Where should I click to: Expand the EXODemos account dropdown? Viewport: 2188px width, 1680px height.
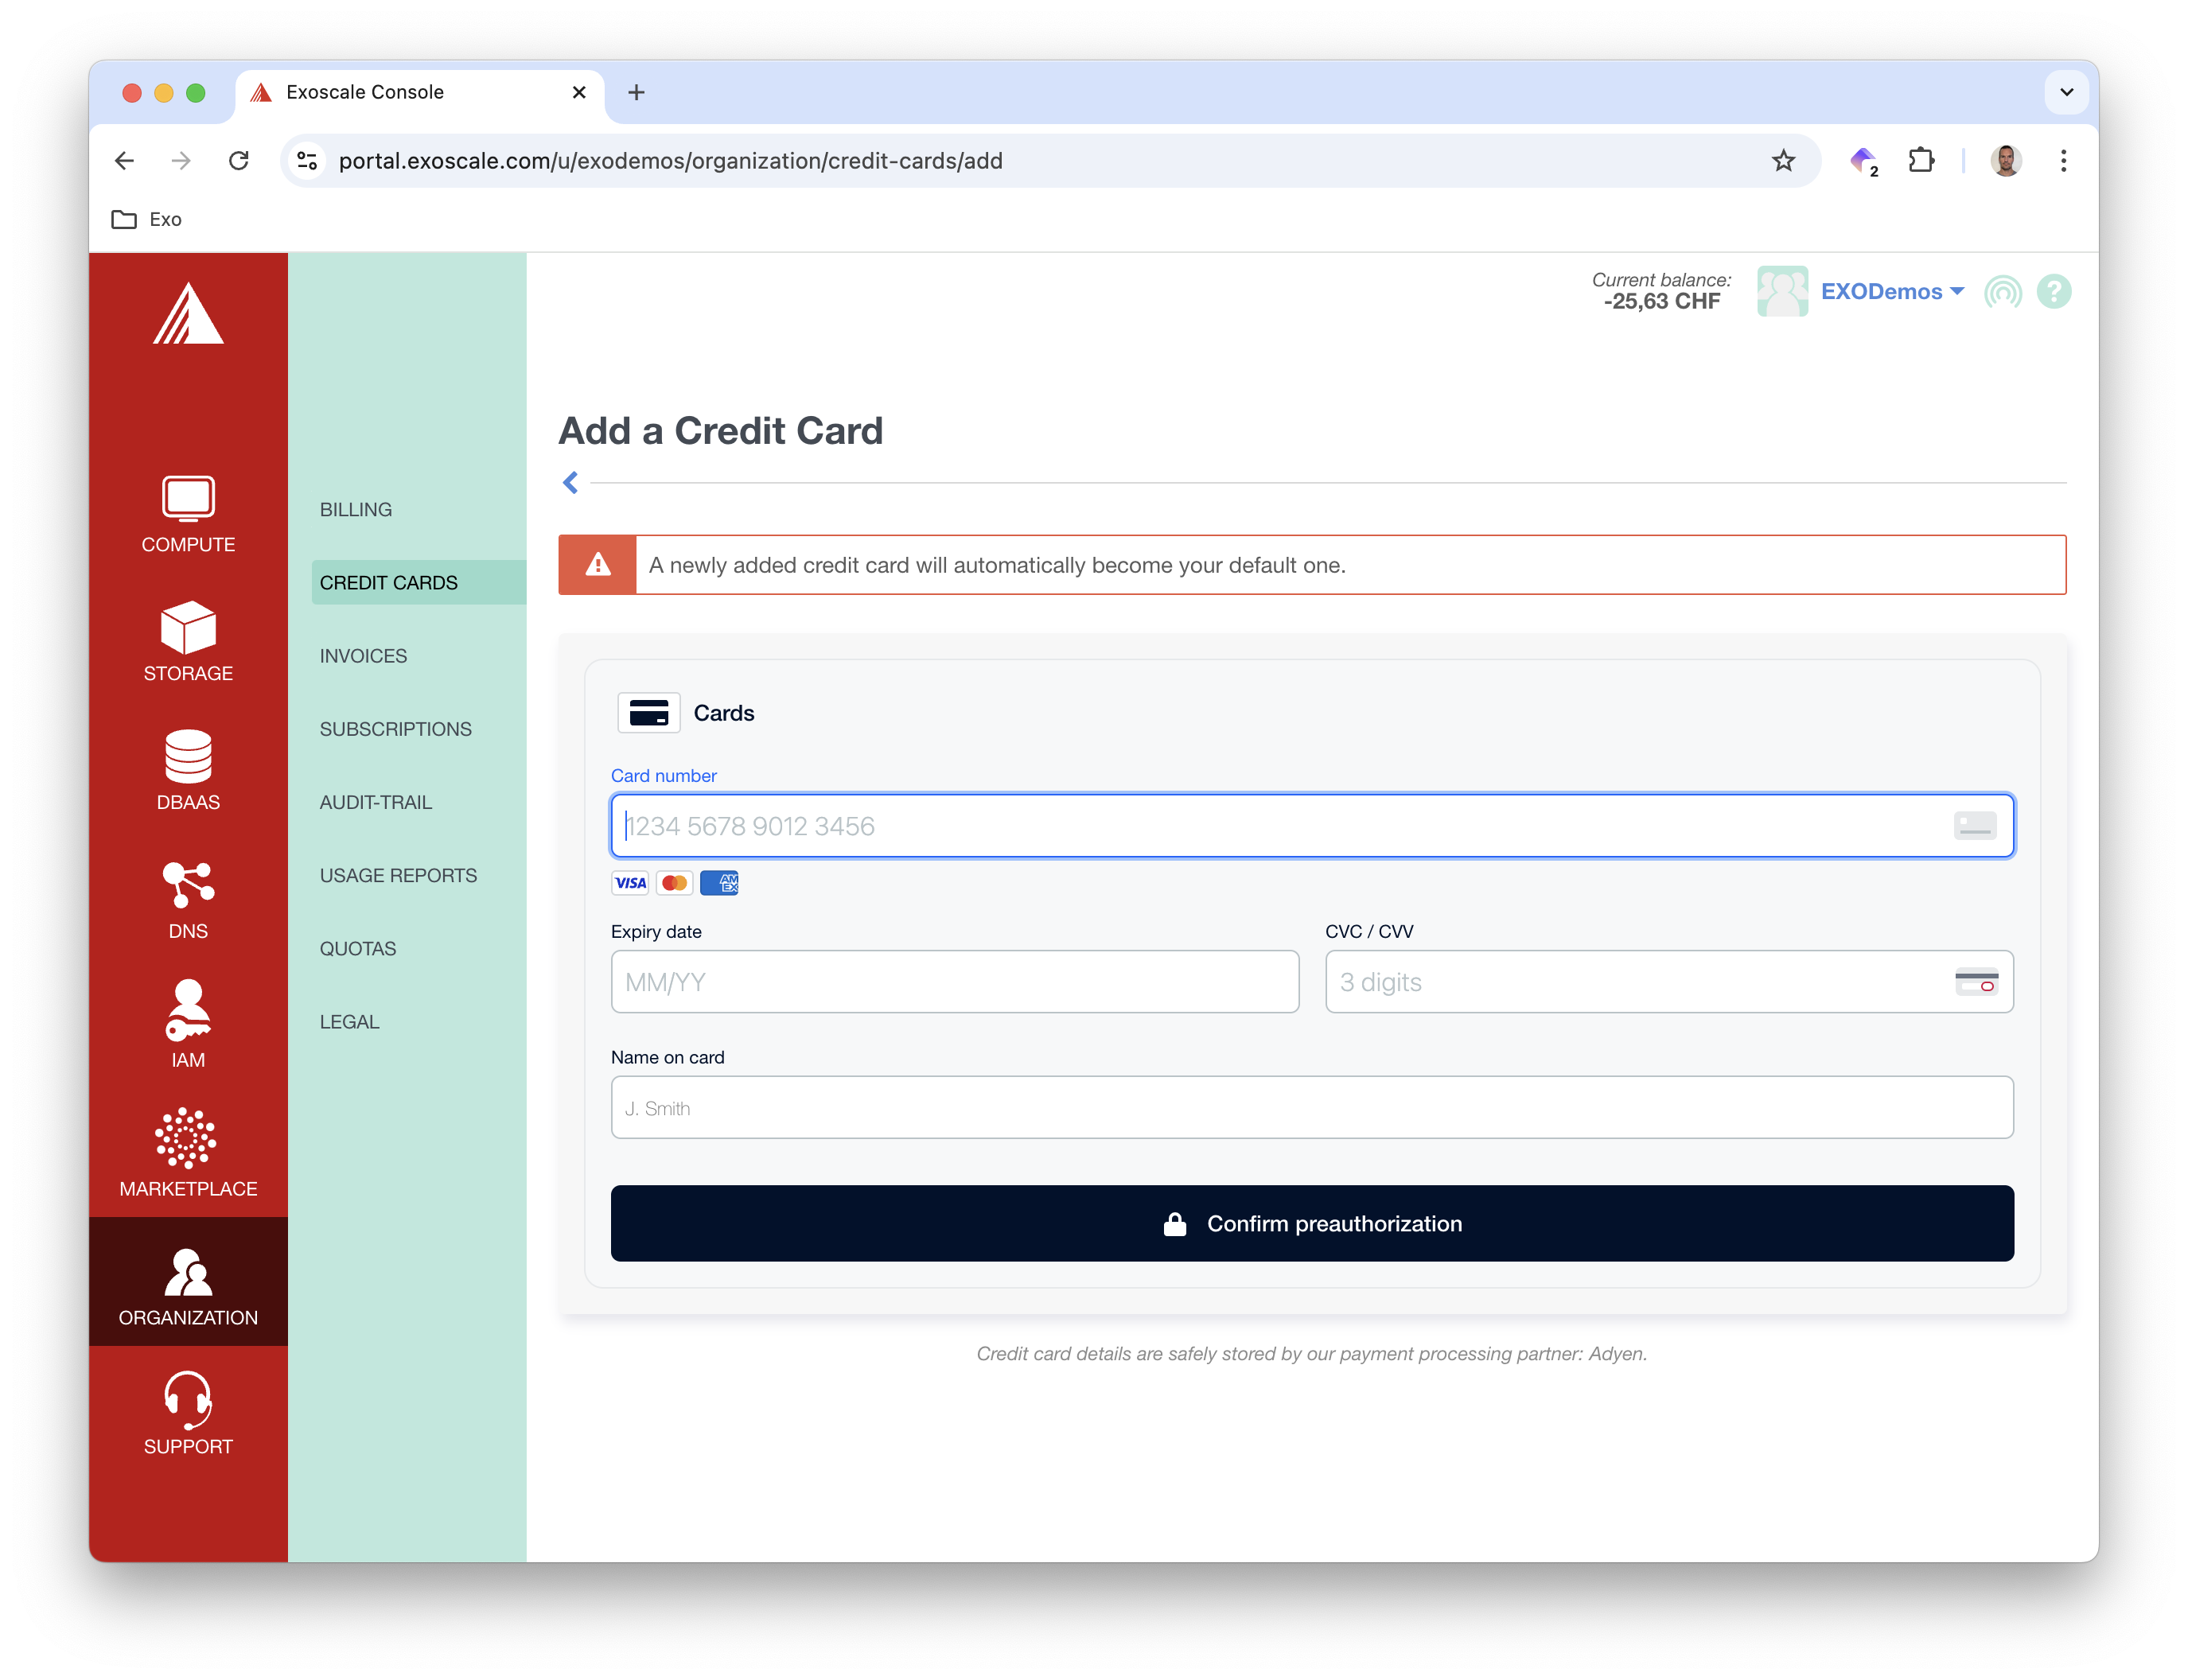(x=1891, y=292)
